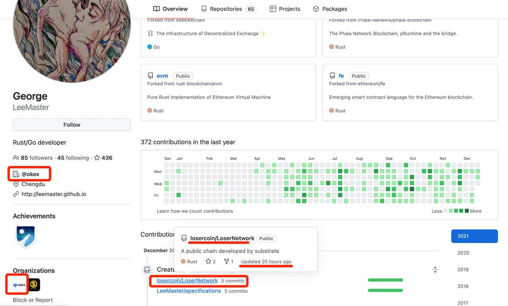Screen dimensions: 508x306
Task: Open the second organization avatar with coin logo
Action: pyautogui.click(x=34, y=285)
